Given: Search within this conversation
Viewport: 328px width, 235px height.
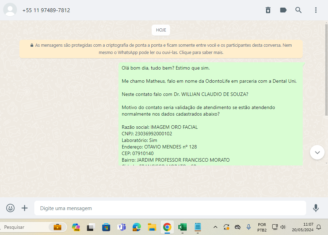Looking at the screenshot, I should coord(299,10).
